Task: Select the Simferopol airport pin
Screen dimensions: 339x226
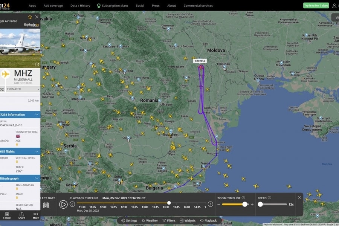Action: [x=321, y=118]
